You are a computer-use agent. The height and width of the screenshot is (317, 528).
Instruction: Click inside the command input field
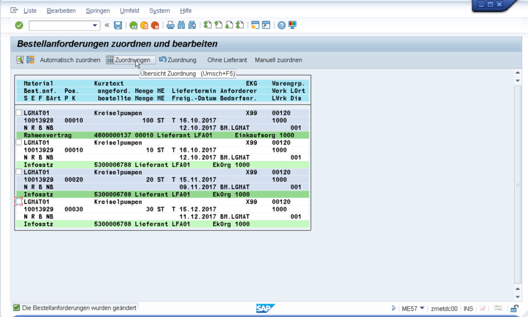(x=61, y=26)
